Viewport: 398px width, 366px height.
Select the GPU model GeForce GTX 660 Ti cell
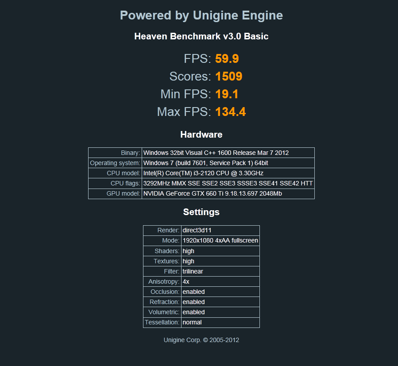click(228, 194)
